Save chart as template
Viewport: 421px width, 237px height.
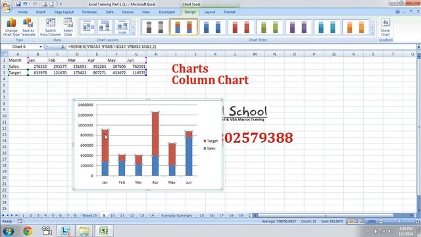(28, 27)
